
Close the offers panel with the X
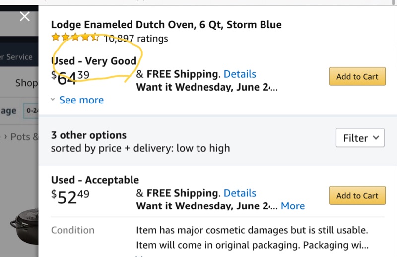tap(24, 17)
